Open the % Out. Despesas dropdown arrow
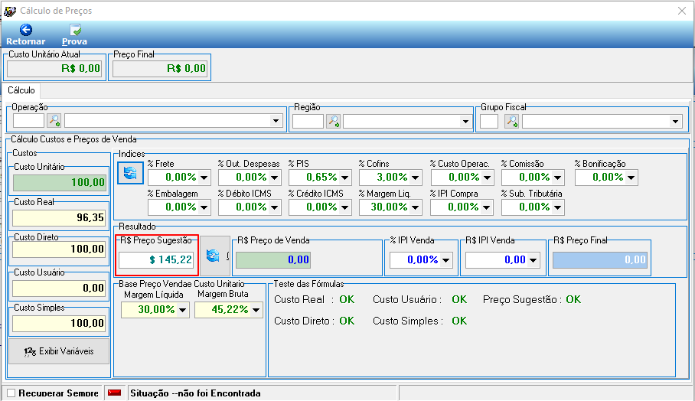This screenshot has width=695, height=401. (274, 178)
